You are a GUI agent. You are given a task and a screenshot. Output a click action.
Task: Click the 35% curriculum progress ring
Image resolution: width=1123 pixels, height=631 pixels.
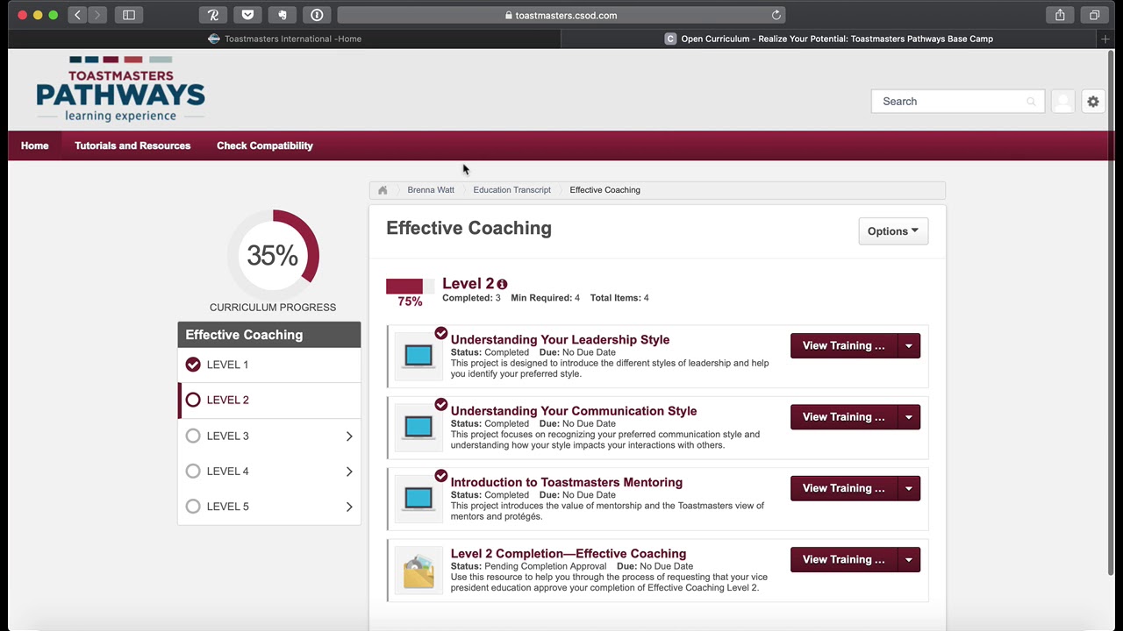[273, 255]
